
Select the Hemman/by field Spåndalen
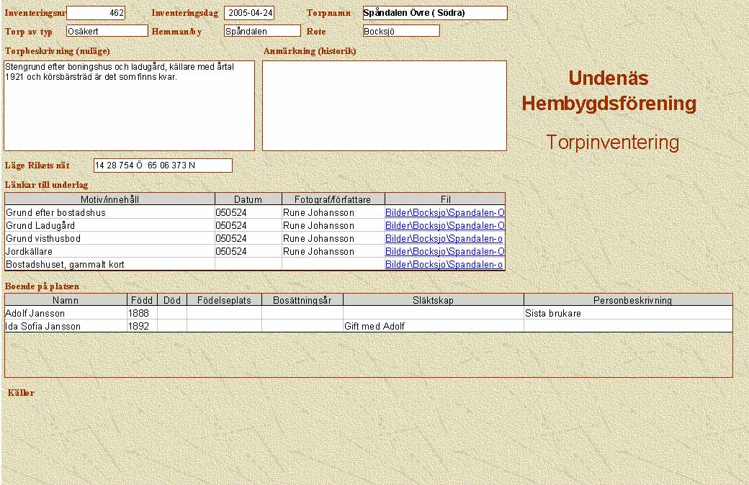point(261,31)
